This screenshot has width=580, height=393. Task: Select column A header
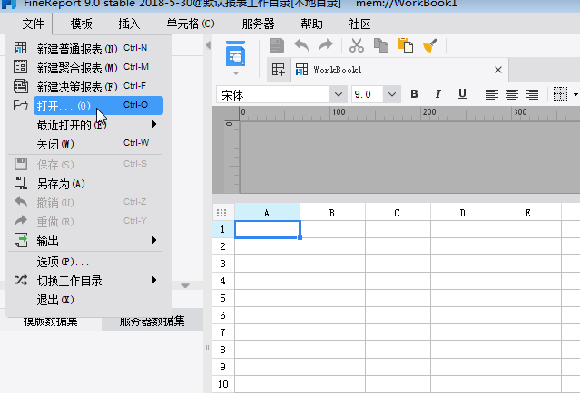coord(267,213)
